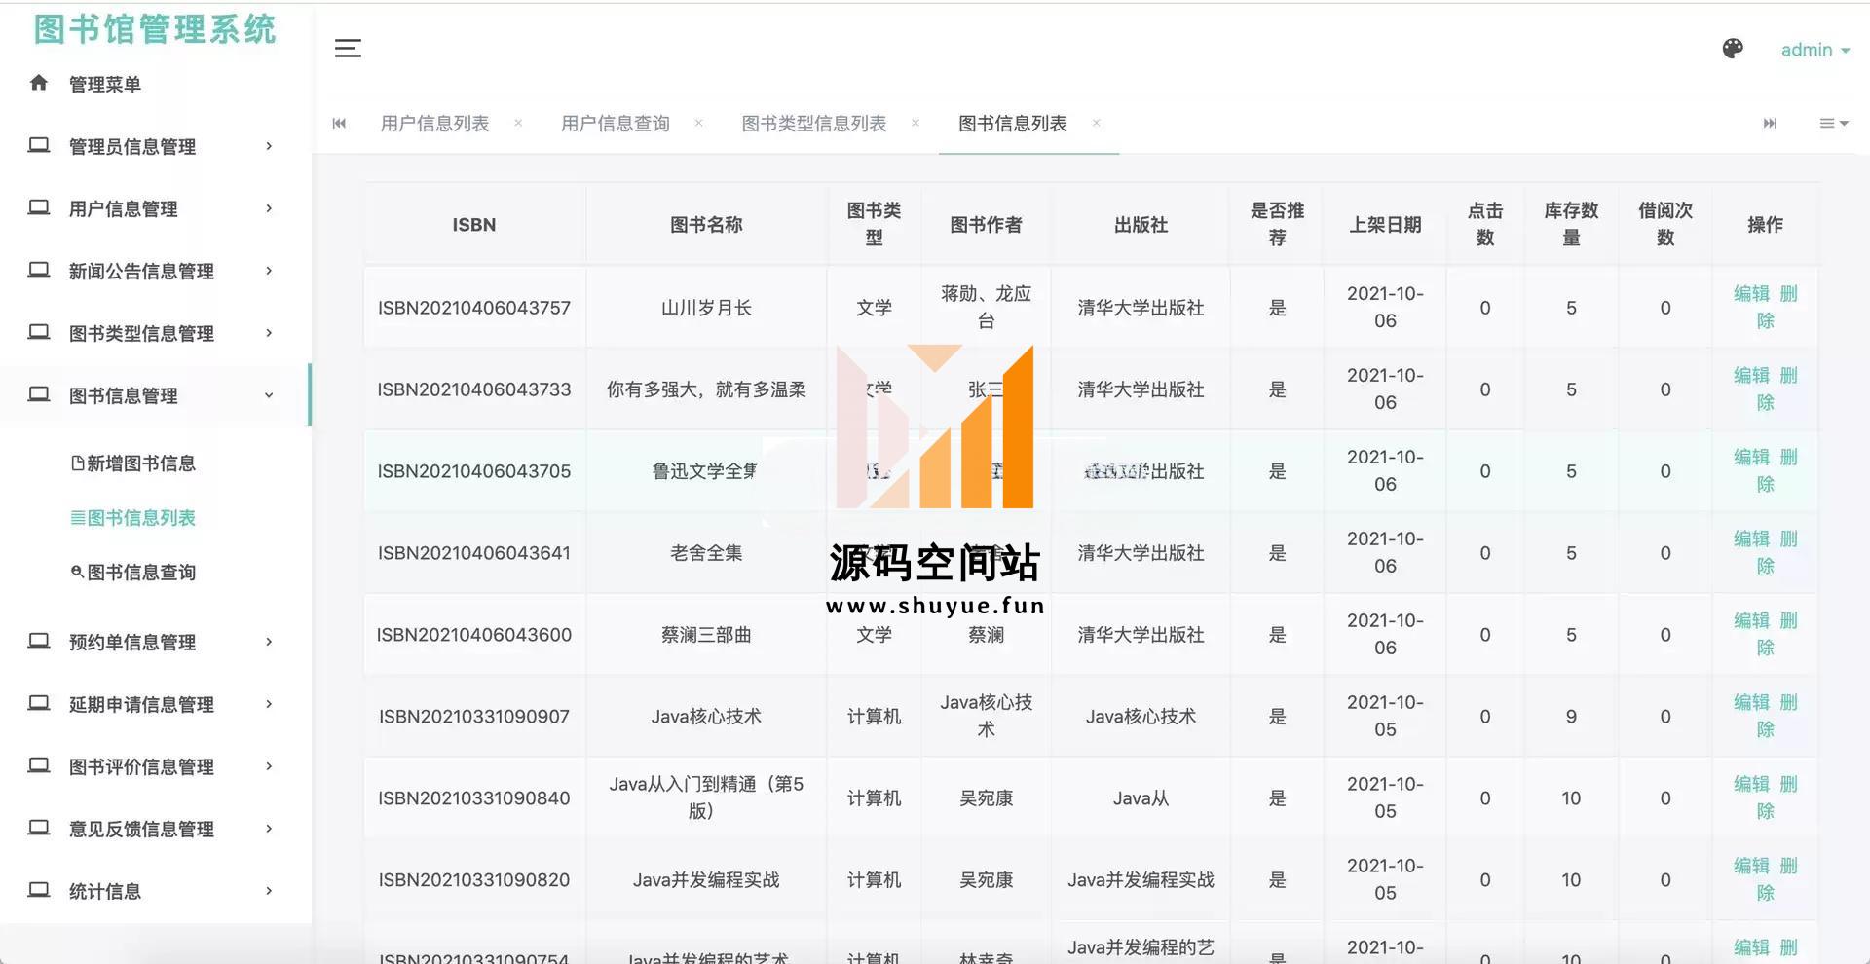The height and width of the screenshot is (964, 1870).
Task: Expand the 图书类型信息管理 menu chevron
Action: pyautogui.click(x=269, y=333)
